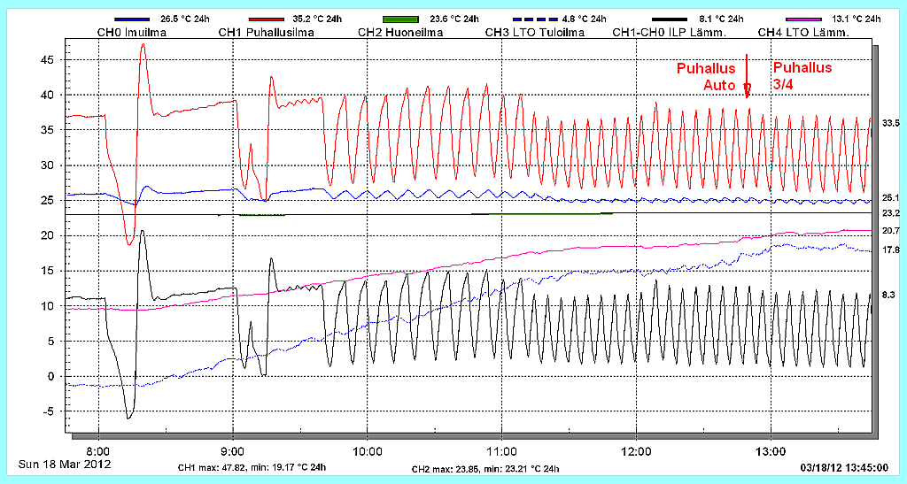Click the magenta CH4 legend line swatch

point(804,19)
